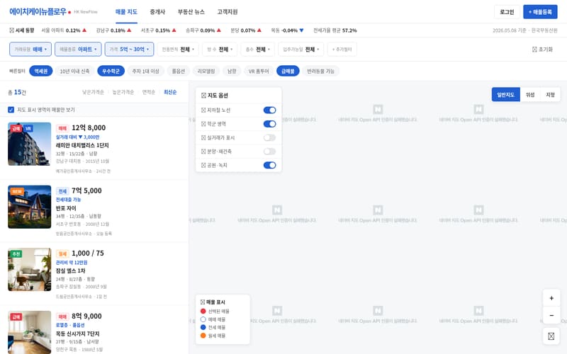Enable the 실거래가 표시 switch
The image size is (567, 354).
269,137
